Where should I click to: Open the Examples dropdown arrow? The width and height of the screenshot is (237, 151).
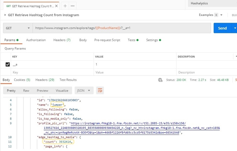point(221,15)
